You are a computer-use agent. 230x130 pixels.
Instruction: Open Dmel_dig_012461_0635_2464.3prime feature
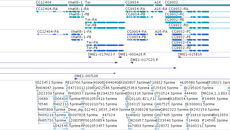coord(99,110)
